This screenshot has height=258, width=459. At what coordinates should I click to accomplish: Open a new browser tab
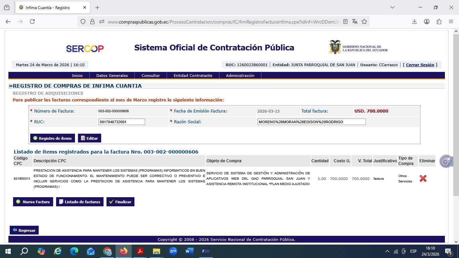tap(97, 7)
